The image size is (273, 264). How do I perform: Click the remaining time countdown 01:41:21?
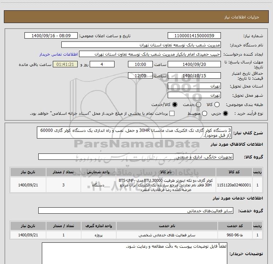coord(65,64)
